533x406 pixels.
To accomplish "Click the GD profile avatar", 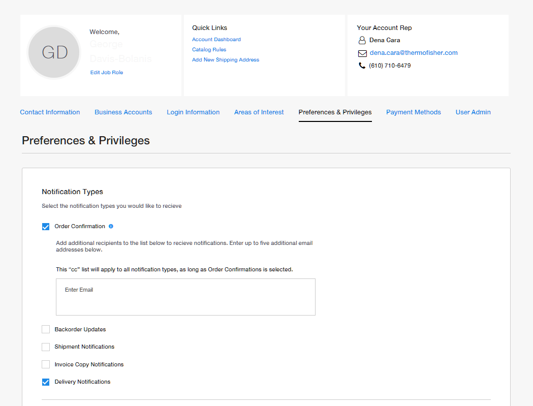I will (54, 52).
